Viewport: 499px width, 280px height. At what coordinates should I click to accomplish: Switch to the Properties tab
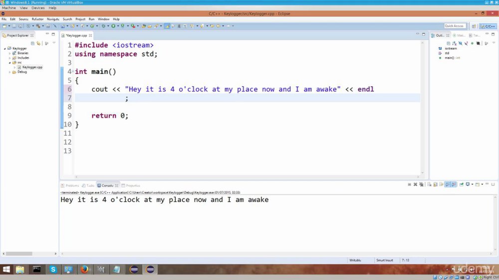point(131,186)
